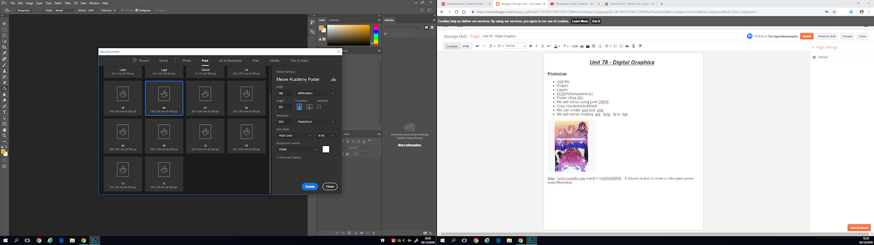
Task: Select the Lasso tool
Action: (4, 35)
